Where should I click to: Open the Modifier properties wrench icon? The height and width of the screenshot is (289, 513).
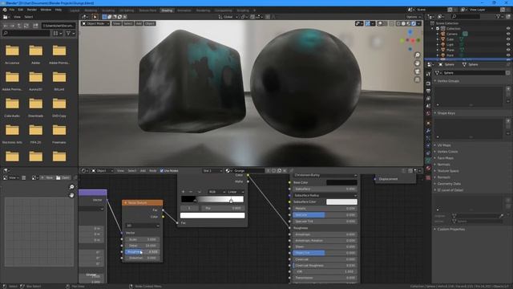(x=428, y=130)
